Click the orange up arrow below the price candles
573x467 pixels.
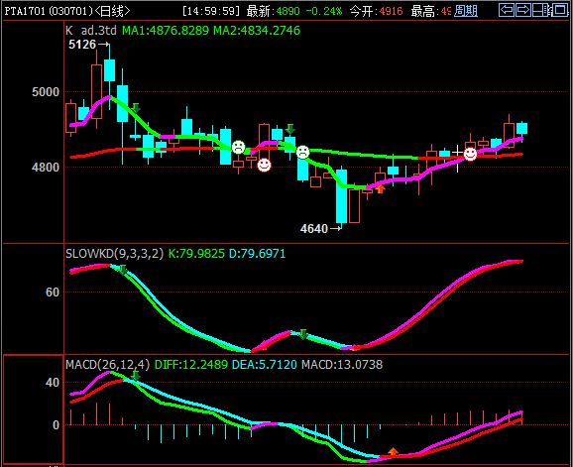[x=381, y=189]
